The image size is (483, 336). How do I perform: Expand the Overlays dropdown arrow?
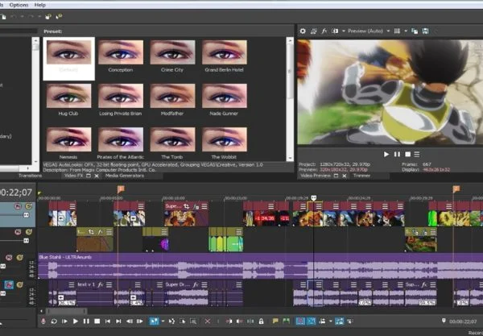pyautogui.click(x=406, y=31)
